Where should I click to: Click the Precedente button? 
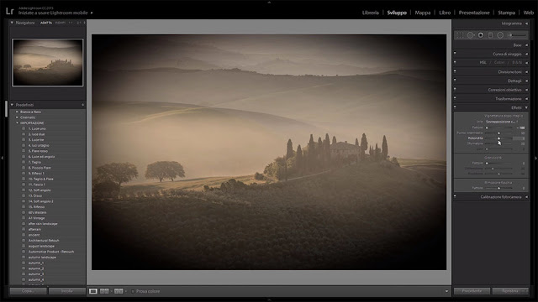pyautogui.click(x=472, y=291)
